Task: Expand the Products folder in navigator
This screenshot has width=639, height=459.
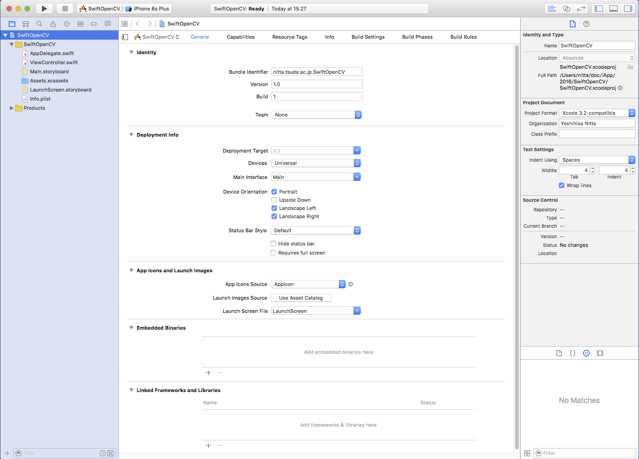Action: (12, 108)
